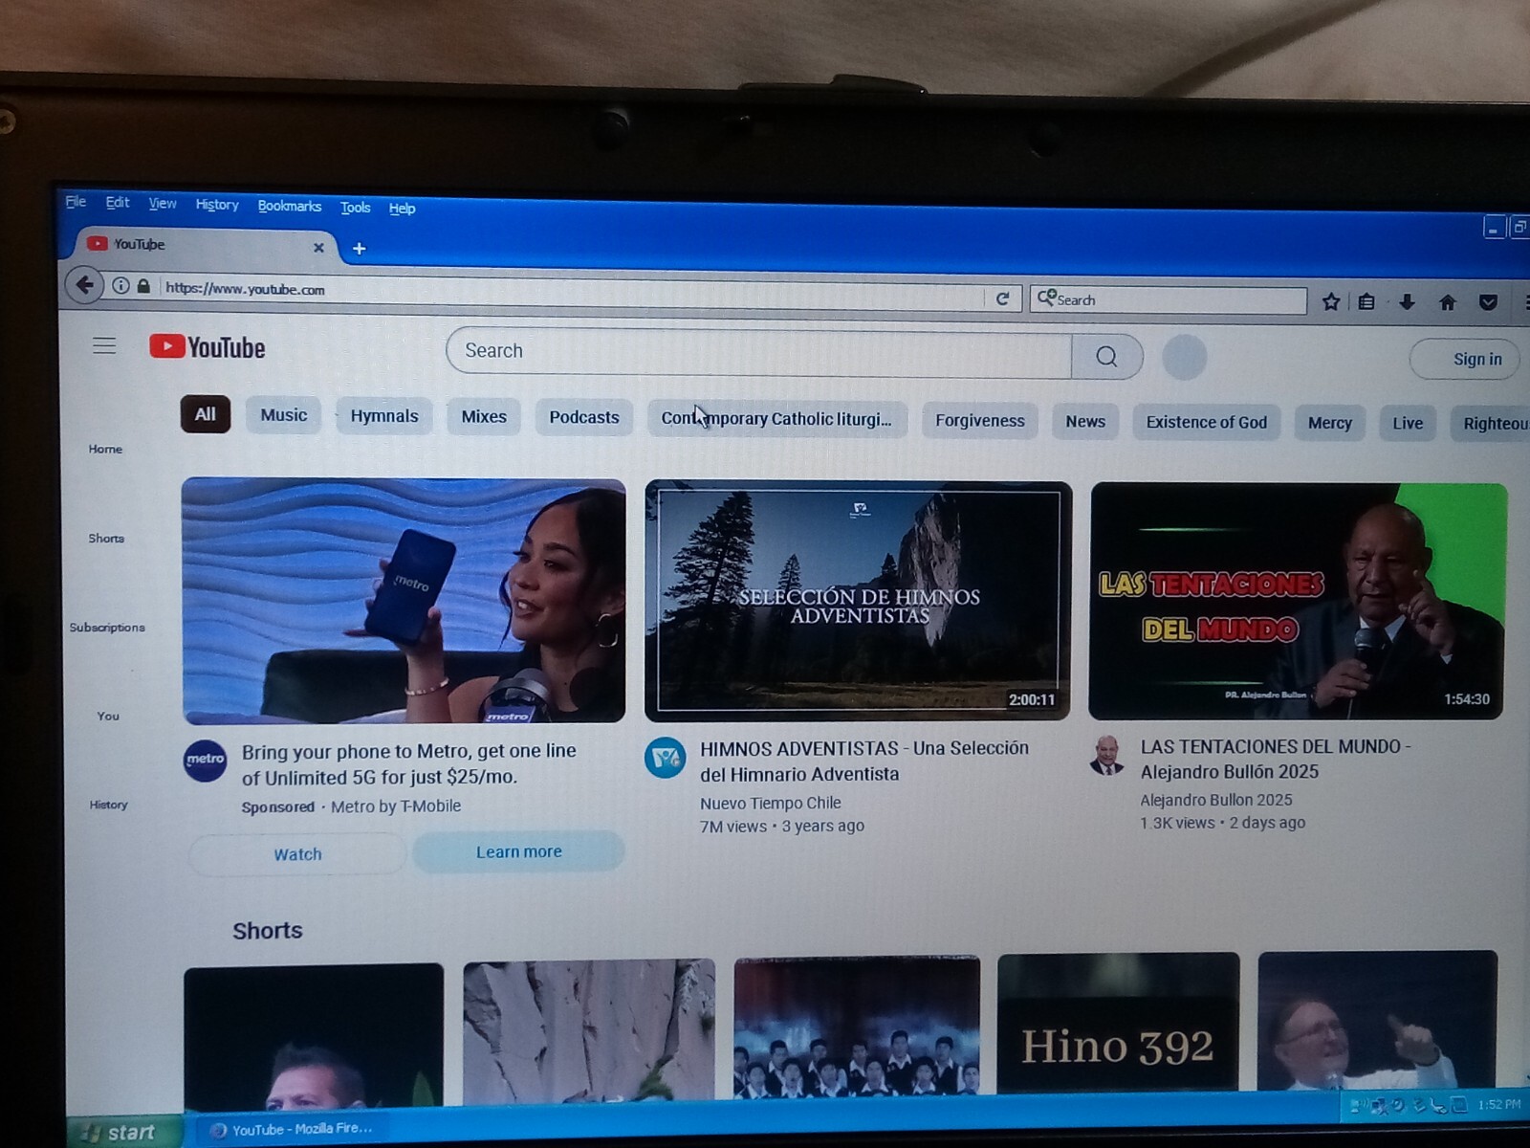Select the Existence of God chip
1530x1148 pixels.
pos(1206,422)
